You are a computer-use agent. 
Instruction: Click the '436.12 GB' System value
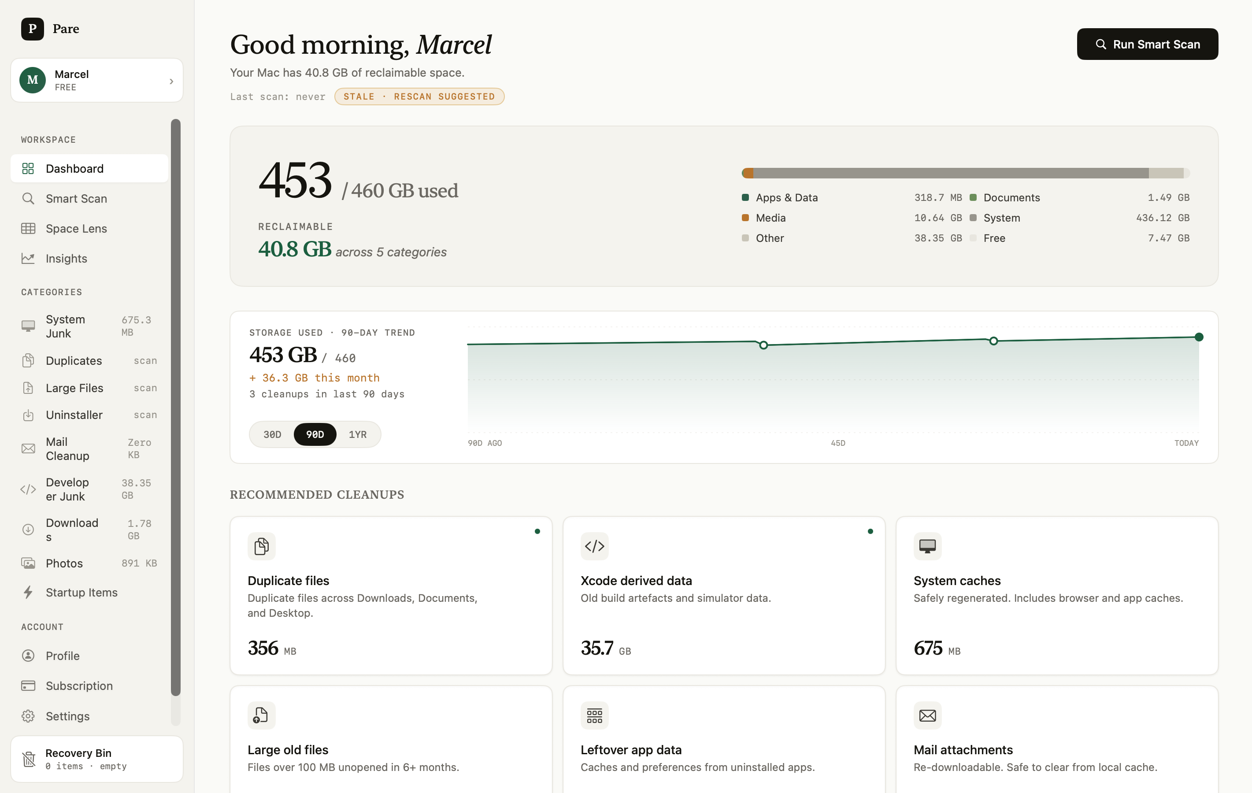click(x=1163, y=218)
